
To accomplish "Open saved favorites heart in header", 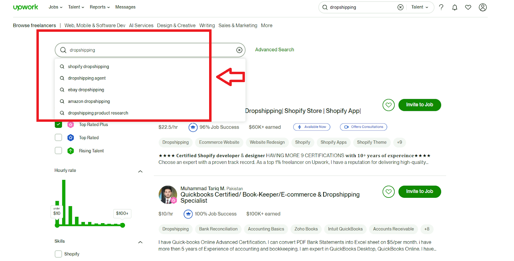I will [468, 7].
